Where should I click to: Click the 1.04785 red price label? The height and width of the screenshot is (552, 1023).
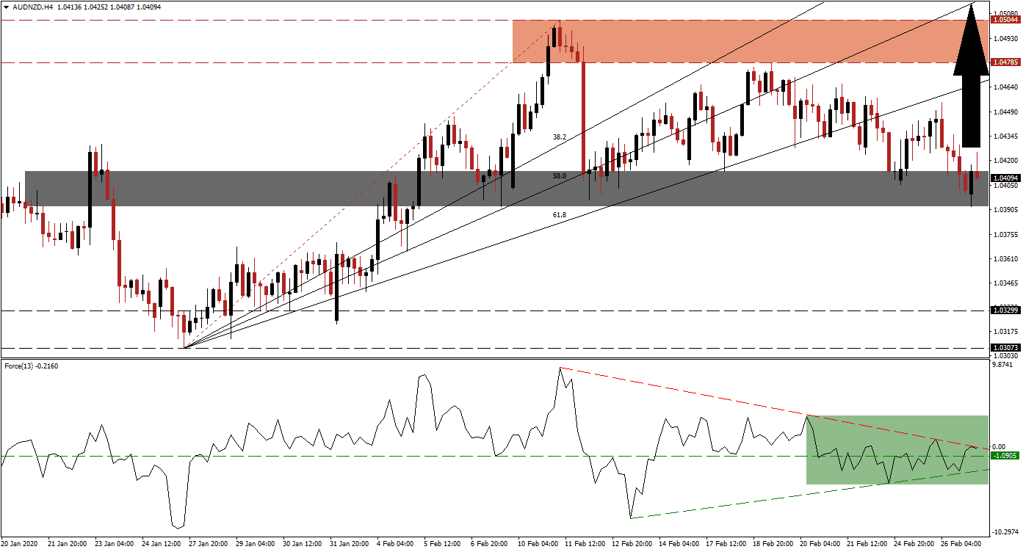[x=1004, y=62]
